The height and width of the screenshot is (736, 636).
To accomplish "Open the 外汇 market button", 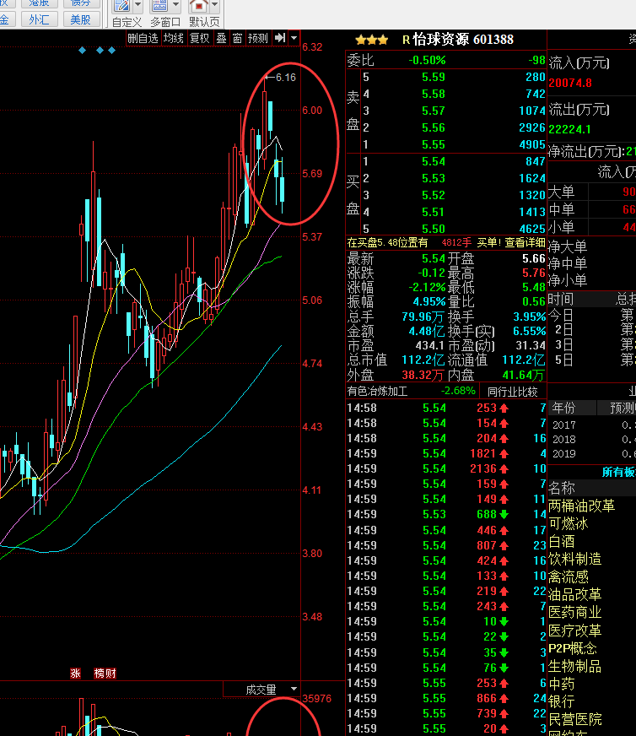I will (39, 19).
